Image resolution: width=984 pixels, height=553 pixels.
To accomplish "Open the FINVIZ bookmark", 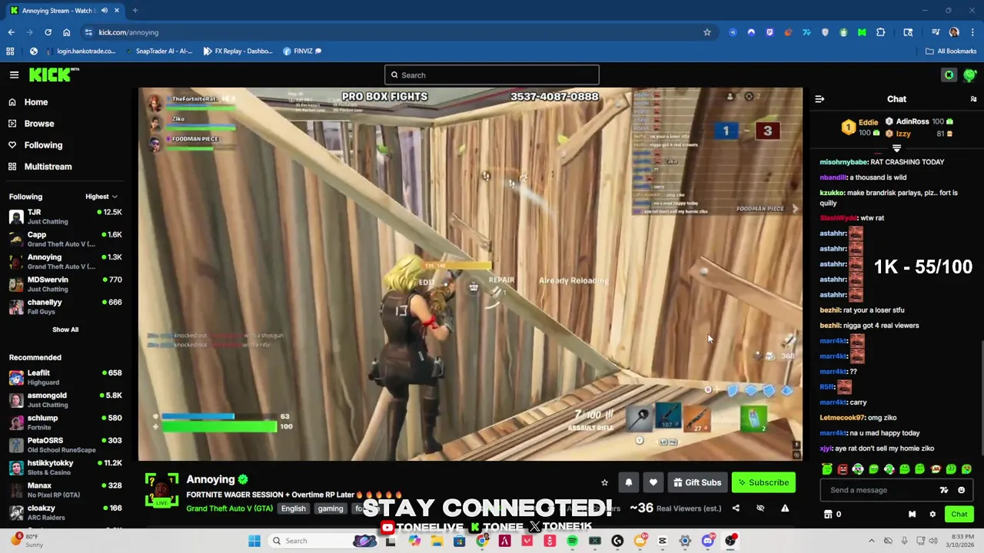I will [x=302, y=51].
